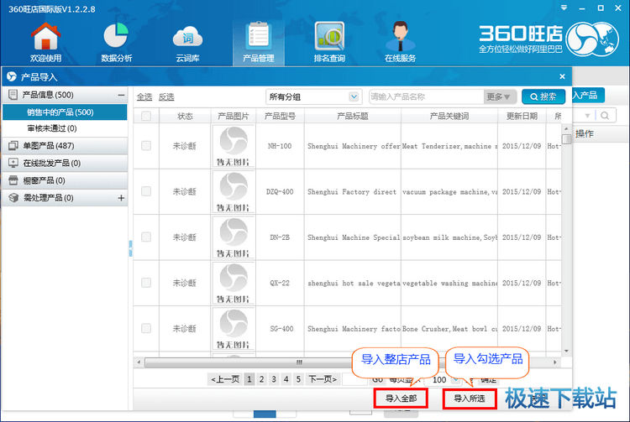Go to page 5
The width and height of the screenshot is (630, 422).
(x=298, y=379)
